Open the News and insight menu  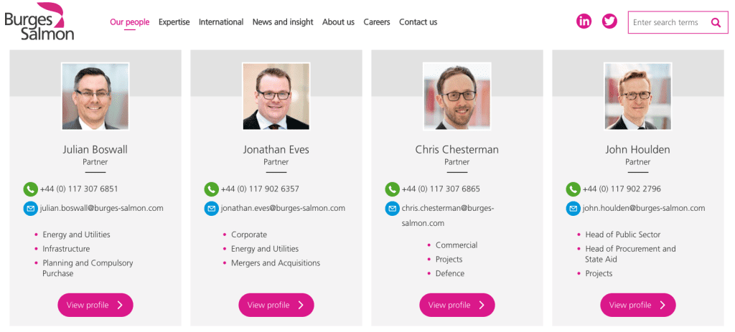pyautogui.click(x=283, y=22)
